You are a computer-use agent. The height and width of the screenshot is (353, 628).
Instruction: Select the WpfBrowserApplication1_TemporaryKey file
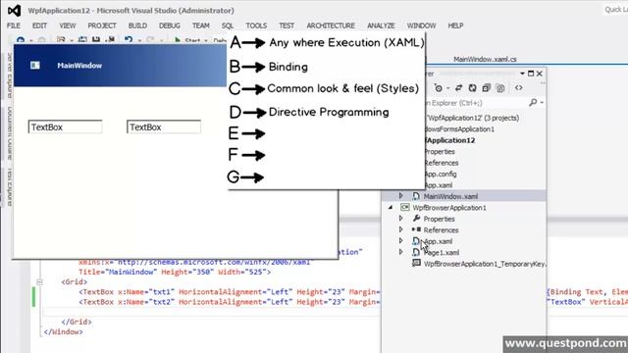click(485, 264)
